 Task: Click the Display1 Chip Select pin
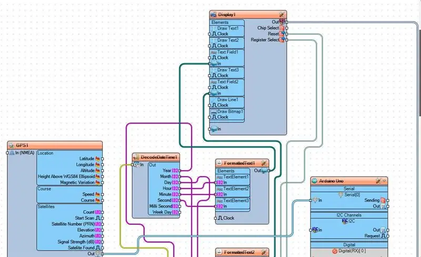287,28
